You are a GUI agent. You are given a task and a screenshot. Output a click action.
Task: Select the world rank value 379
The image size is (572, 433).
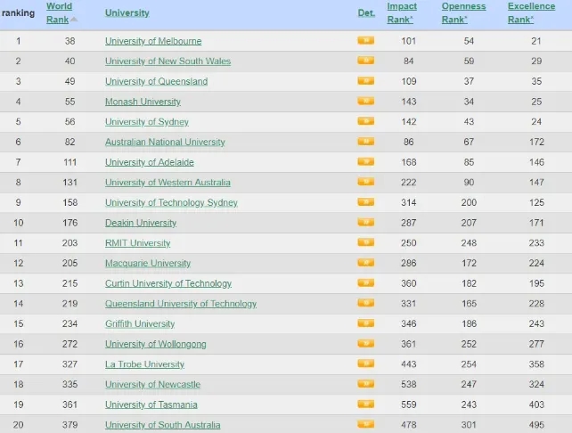(69, 425)
